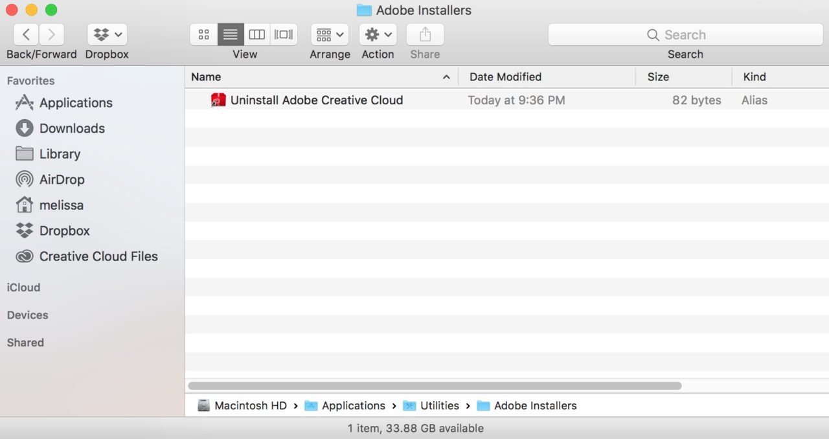Click into the Search field
The image size is (829, 439).
point(685,35)
